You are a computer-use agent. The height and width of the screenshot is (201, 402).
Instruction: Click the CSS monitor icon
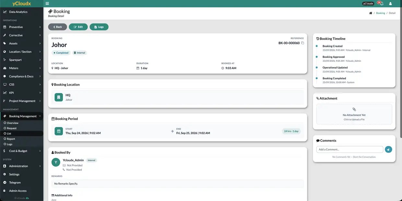[5, 84]
